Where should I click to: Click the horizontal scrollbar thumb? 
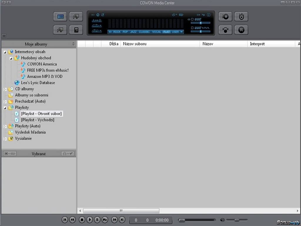coord(121,211)
